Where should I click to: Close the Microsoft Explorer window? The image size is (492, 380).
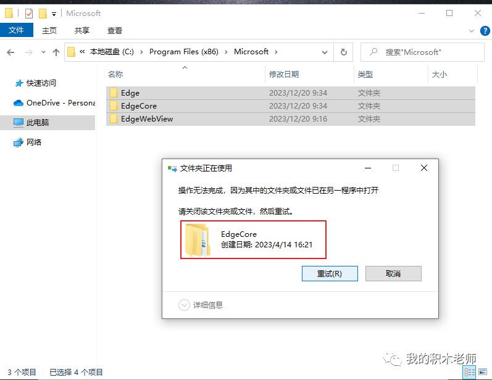[478, 13]
